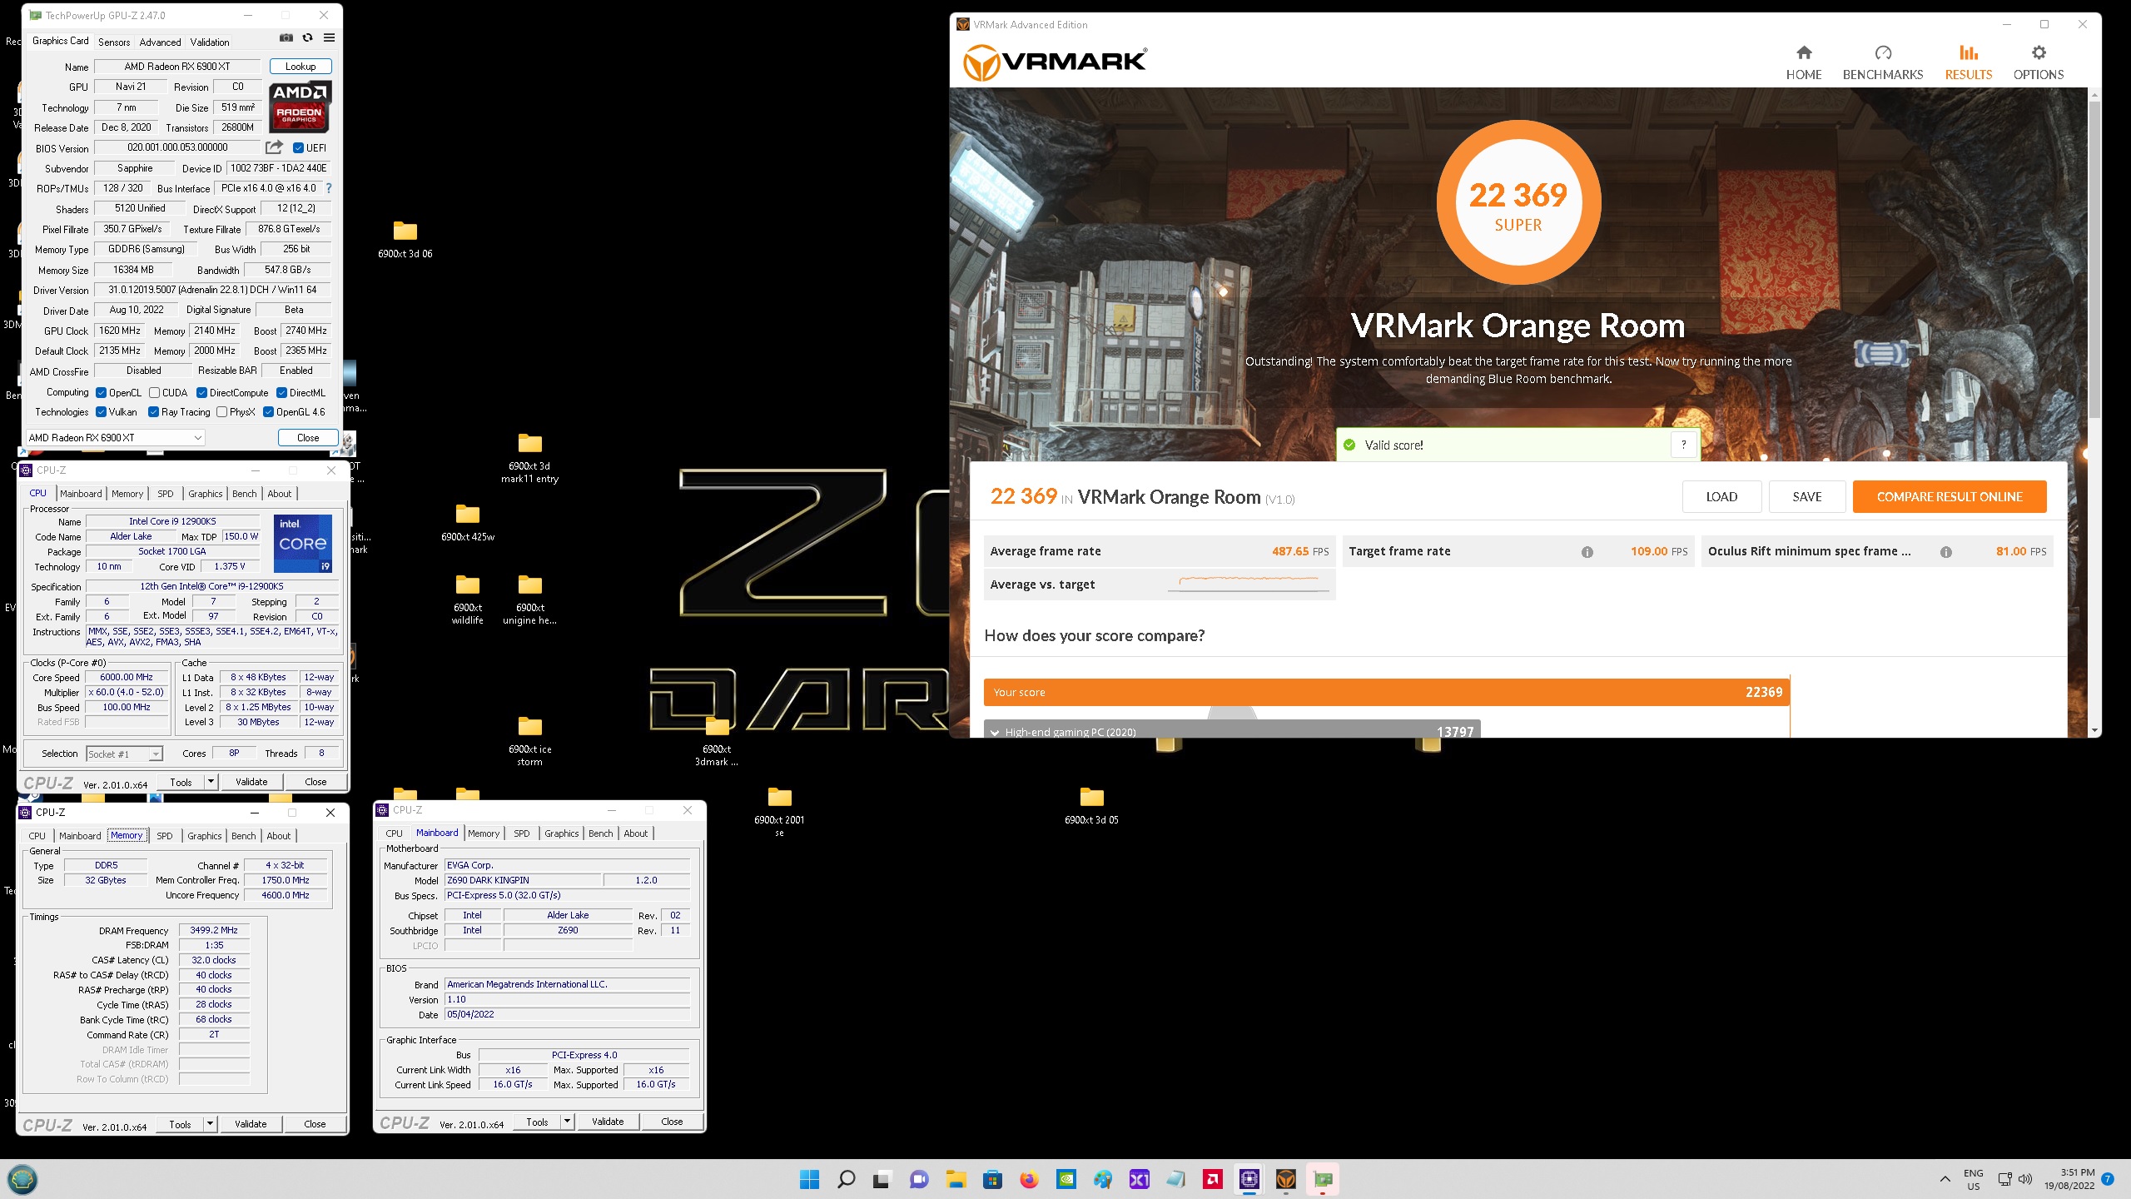2131x1199 pixels.
Task: Switch to the Validation tab in GPU-Z
Action: pyautogui.click(x=210, y=42)
